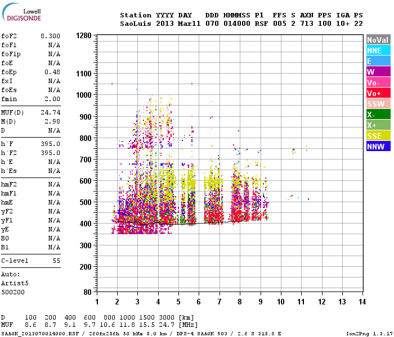394x337 pixels.
Task: Click the foF2 value 8.300
Action: click(x=50, y=36)
